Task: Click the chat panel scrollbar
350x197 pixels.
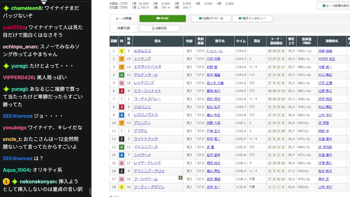Action: click(90, 191)
